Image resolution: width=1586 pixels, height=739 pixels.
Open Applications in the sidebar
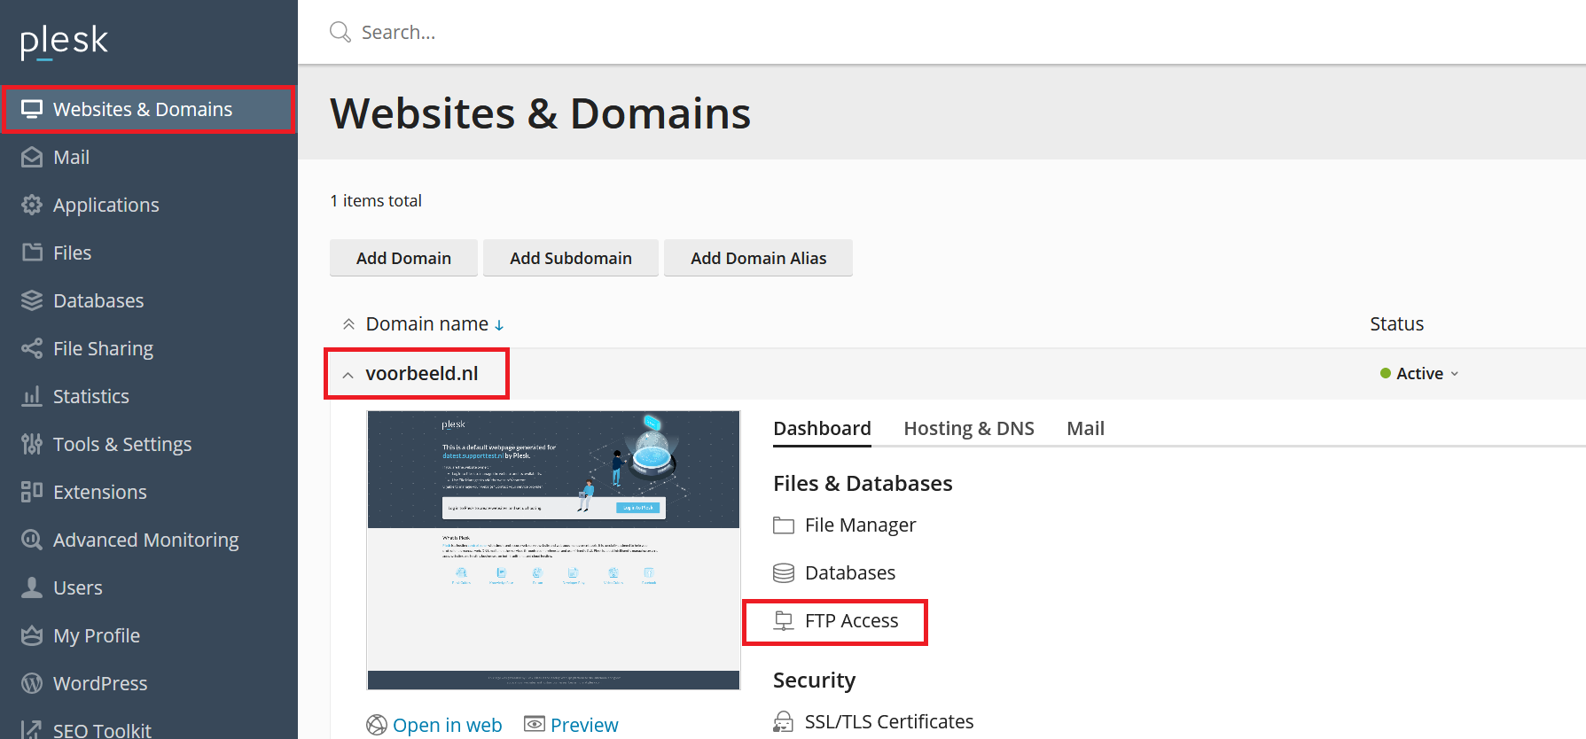(149, 205)
